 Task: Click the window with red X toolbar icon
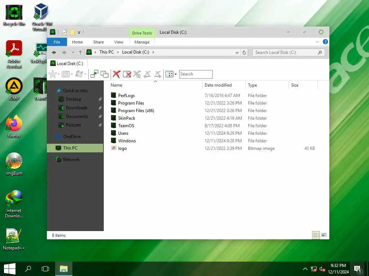click(x=127, y=74)
